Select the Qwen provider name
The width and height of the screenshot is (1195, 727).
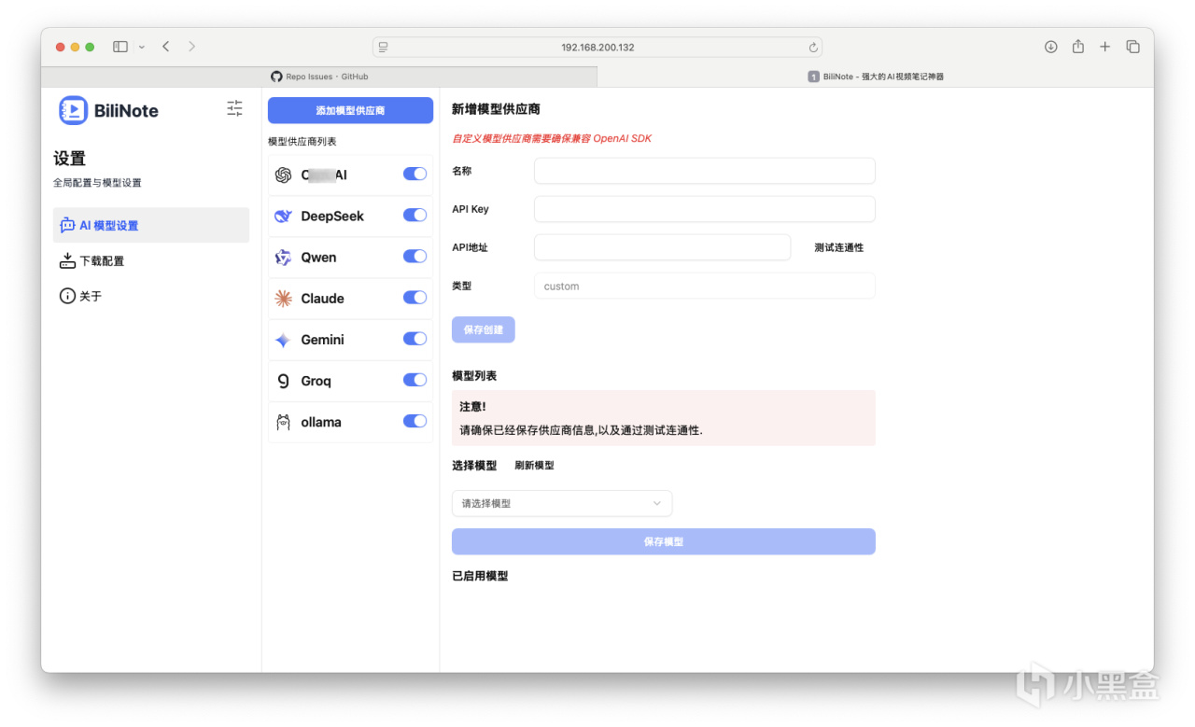pos(318,258)
